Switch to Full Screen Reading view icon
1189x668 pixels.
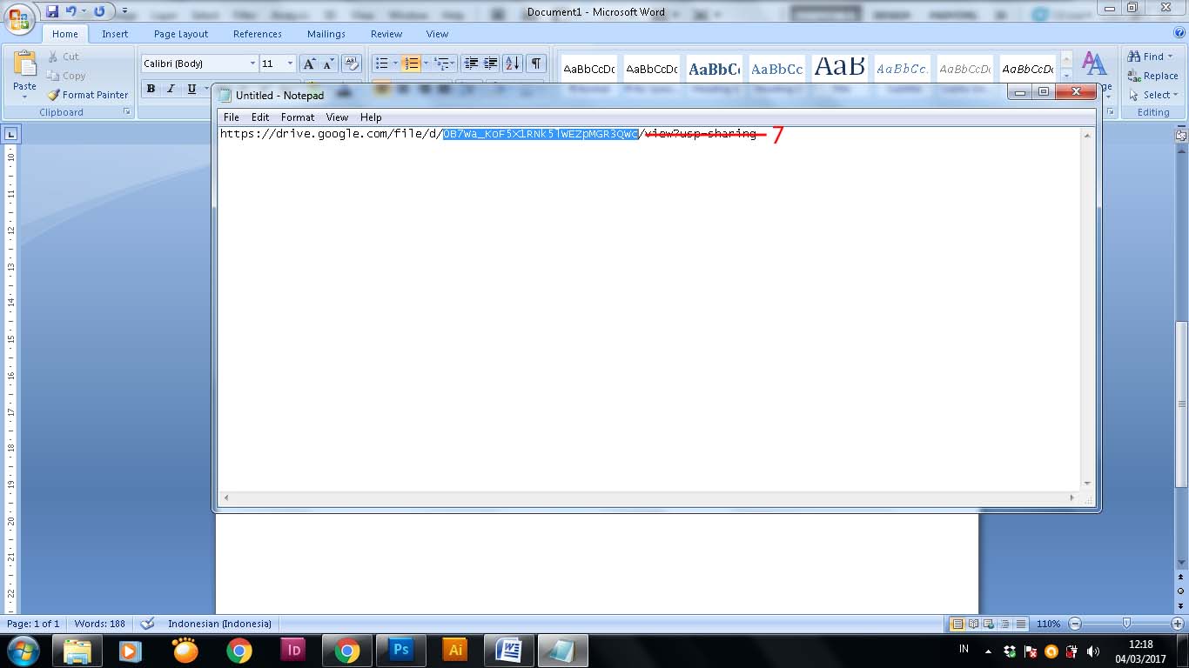[973, 624]
